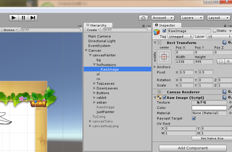Toggle the Static checkbox
The image size is (232, 152).
click(x=215, y=31)
